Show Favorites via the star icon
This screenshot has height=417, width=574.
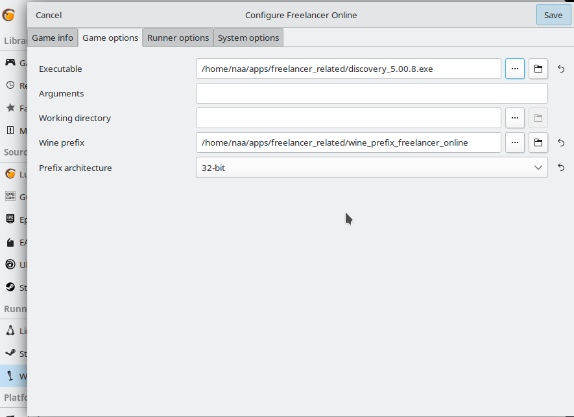(x=10, y=108)
